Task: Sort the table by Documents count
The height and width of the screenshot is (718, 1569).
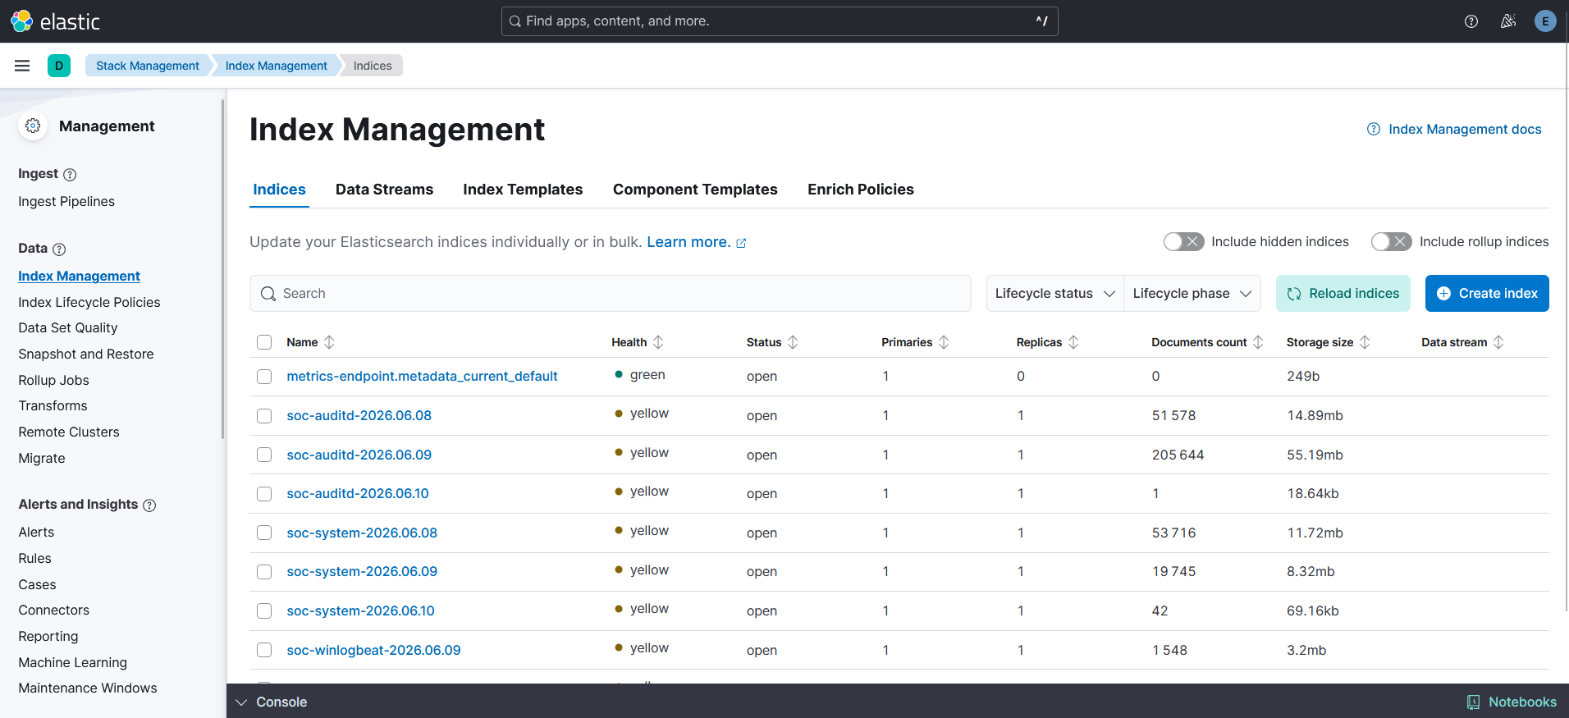Action: (x=1207, y=342)
